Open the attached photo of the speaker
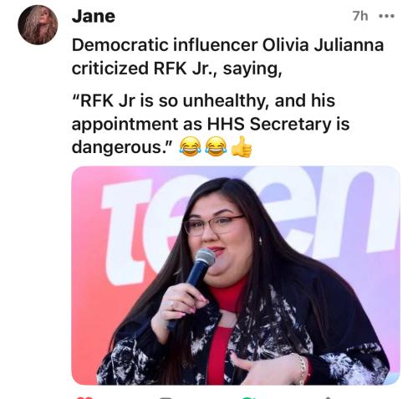Screen dimensions: 418x399 point(236,275)
